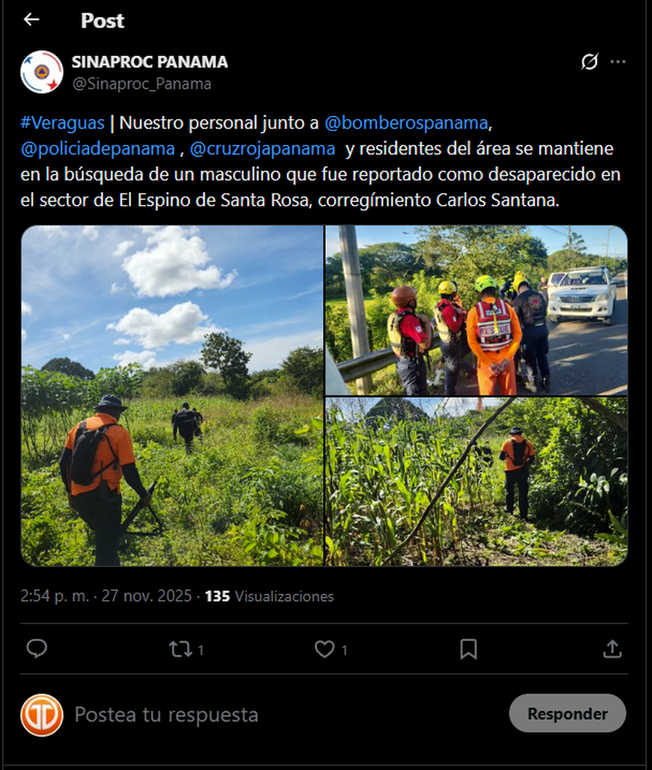
Task: Visit the @policiadepanama mention
Action: [x=98, y=149]
